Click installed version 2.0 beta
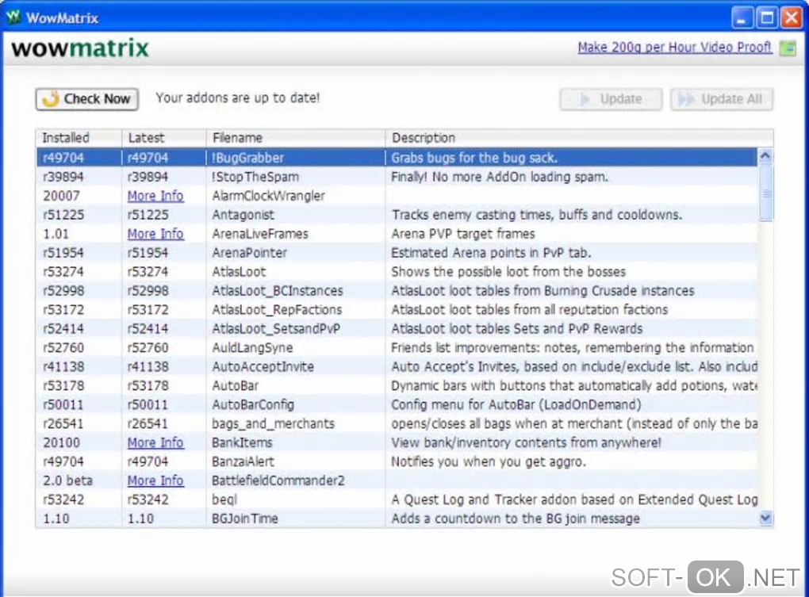The image size is (809, 597). pos(67,480)
